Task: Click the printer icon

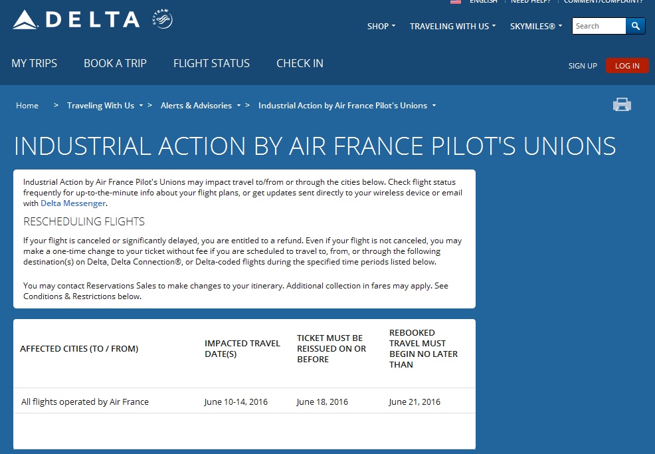Action: 622,104
